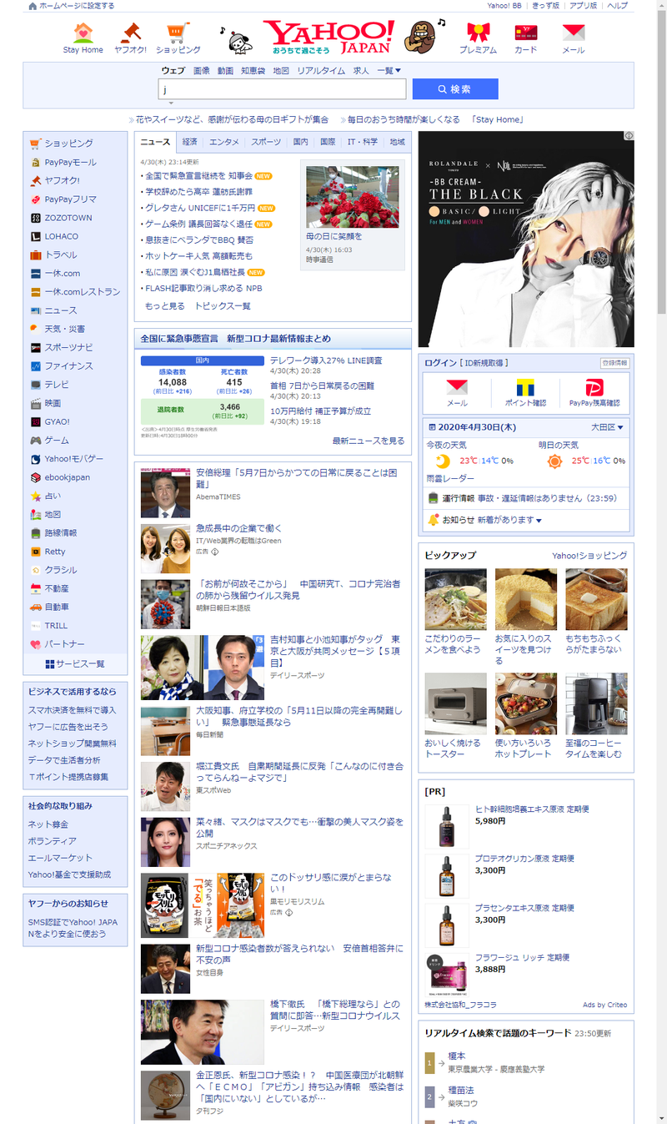
Task: Click the ebookjapan sidebar icon
Action: coord(36,477)
